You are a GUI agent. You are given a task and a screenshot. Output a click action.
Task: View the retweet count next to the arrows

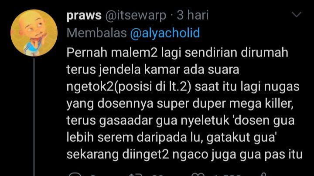click(157, 175)
